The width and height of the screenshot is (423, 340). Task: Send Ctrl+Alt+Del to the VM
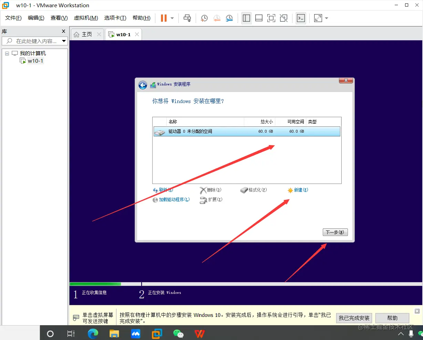(187, 18)
